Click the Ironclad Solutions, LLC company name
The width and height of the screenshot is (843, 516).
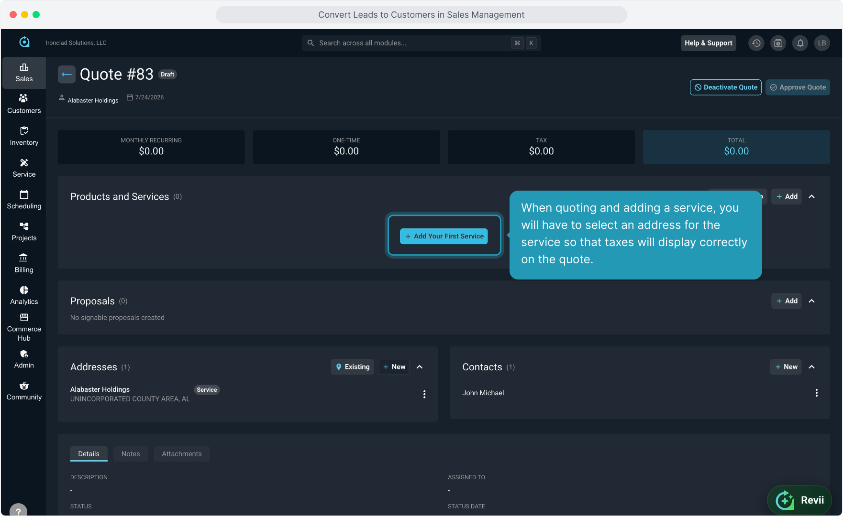76,43
